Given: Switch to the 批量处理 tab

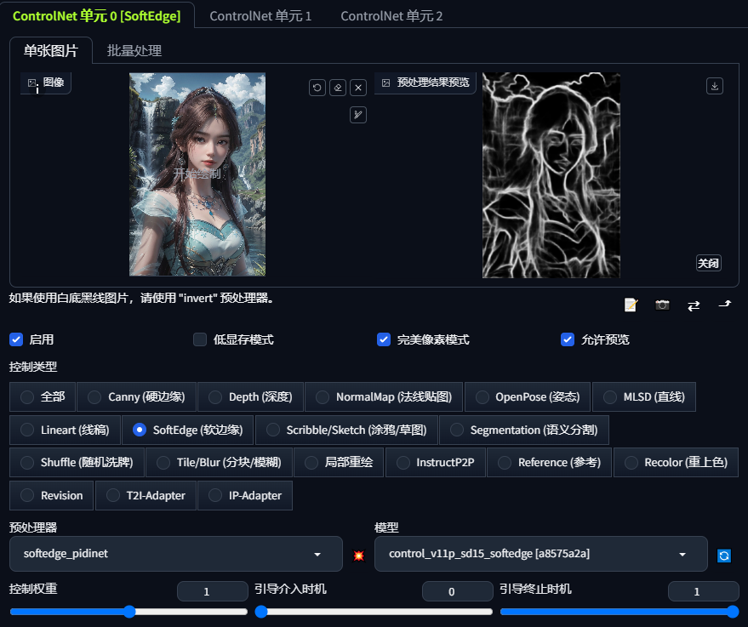Looking at the screenshot, I should pos(134,50).
